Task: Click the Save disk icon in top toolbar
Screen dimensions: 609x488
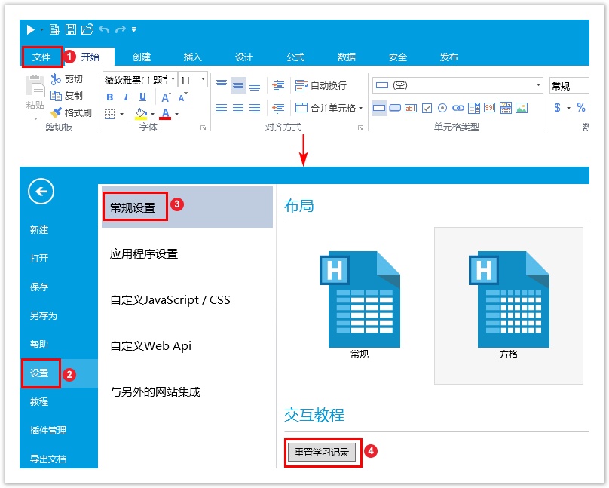Action: [x=71, y=29]
